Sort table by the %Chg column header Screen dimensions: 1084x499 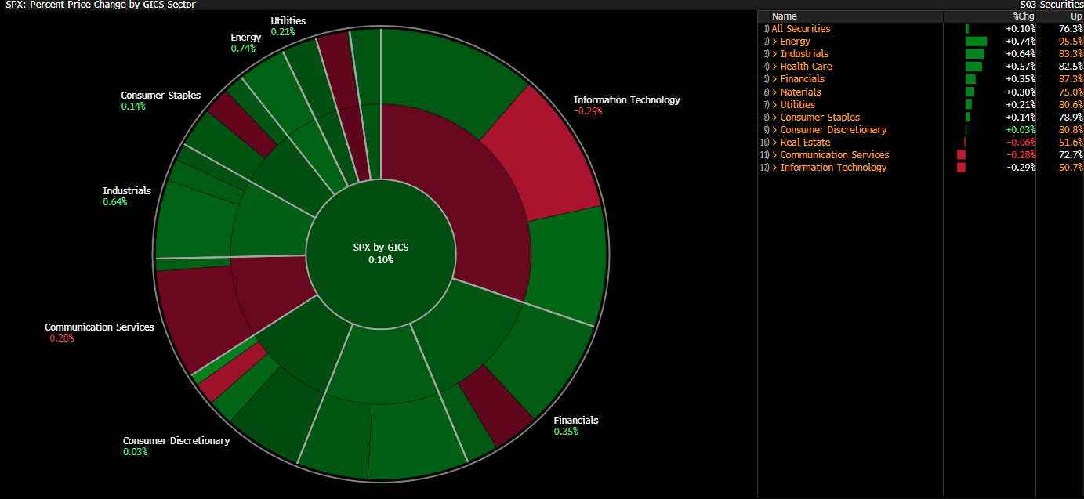pyautogui.click(x=1024, y=16)
